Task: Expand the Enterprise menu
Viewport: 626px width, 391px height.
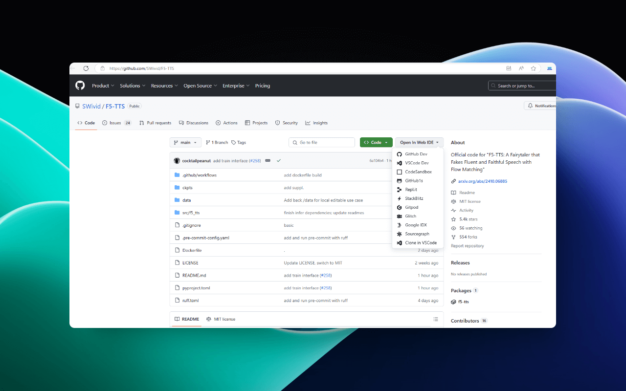Action: pos(236,86)
